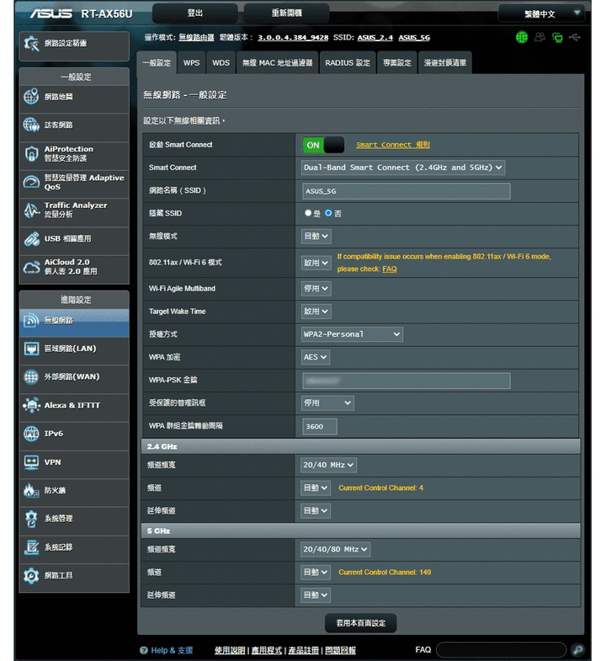This screenshot has width=606, height=661.
Task: Open the 802.11ax / Wi-Fi 6 mode dropdown
Action: (316, 263)
